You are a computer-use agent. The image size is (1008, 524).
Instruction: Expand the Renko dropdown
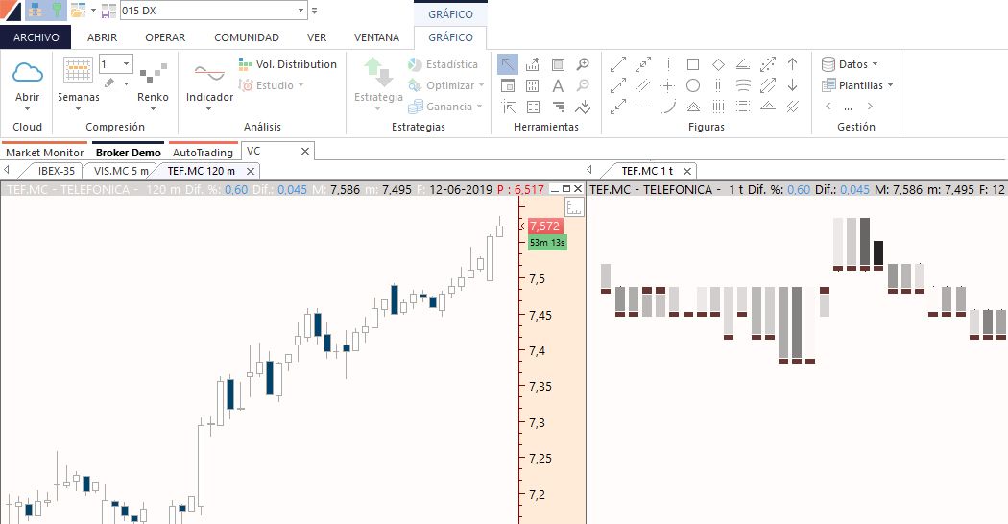click(x=153, y=109)
